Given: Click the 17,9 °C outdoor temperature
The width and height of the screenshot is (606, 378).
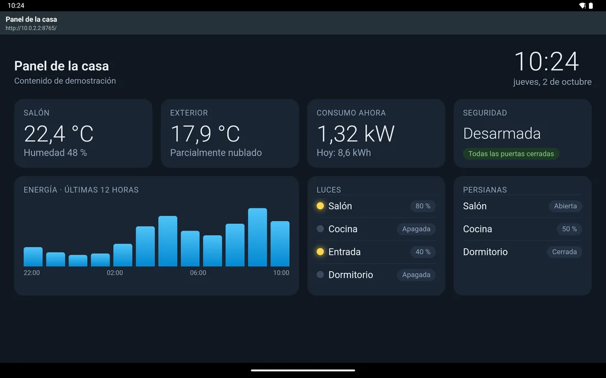Looking at the screenshot, I should [x=205, y=134].
